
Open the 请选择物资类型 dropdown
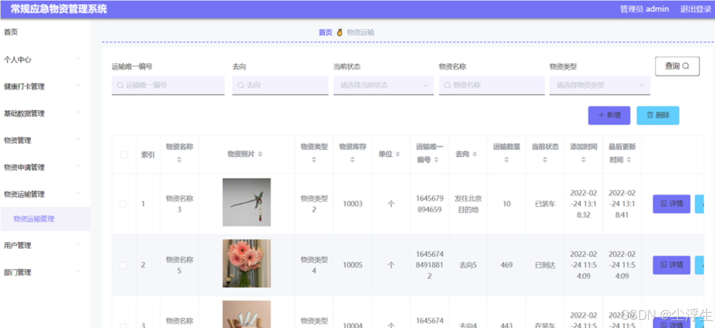(x=600, y=85)
